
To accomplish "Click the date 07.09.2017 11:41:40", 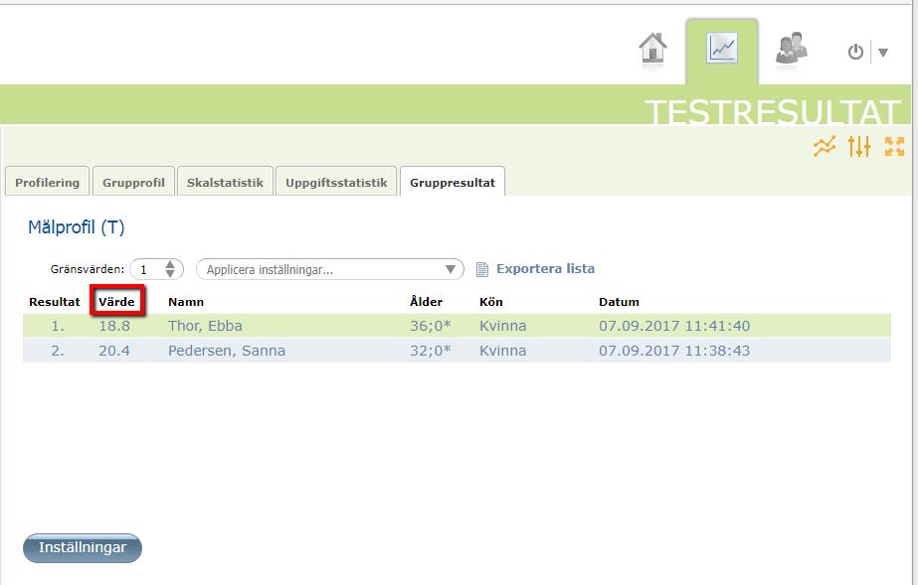I will [674, 326].
